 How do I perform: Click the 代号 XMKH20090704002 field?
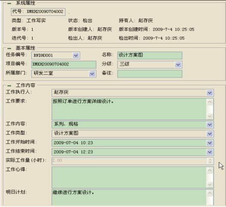[x=38, y=12]
